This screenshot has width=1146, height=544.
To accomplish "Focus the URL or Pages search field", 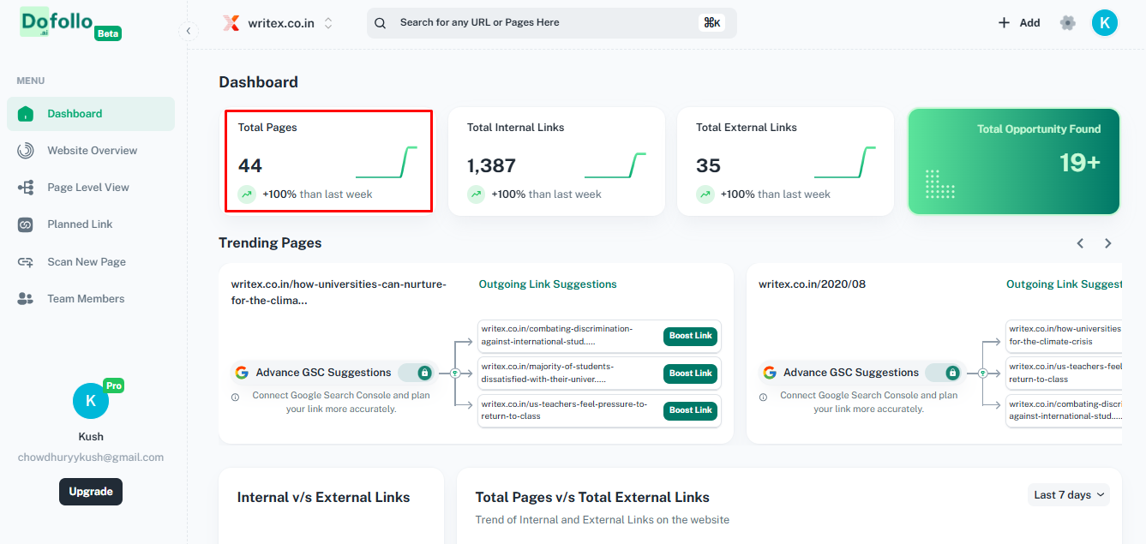I will (551, 23).
